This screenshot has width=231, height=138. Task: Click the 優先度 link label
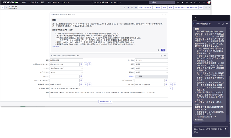pyautogui.click(x=131, y=76)
